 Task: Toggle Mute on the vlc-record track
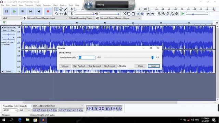tap(4, 30)
